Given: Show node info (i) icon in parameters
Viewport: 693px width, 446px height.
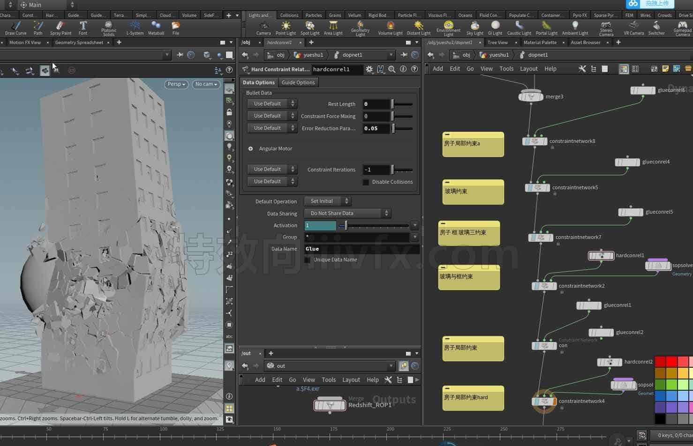Looking at the screenshot, I should [x=403, y=69].
